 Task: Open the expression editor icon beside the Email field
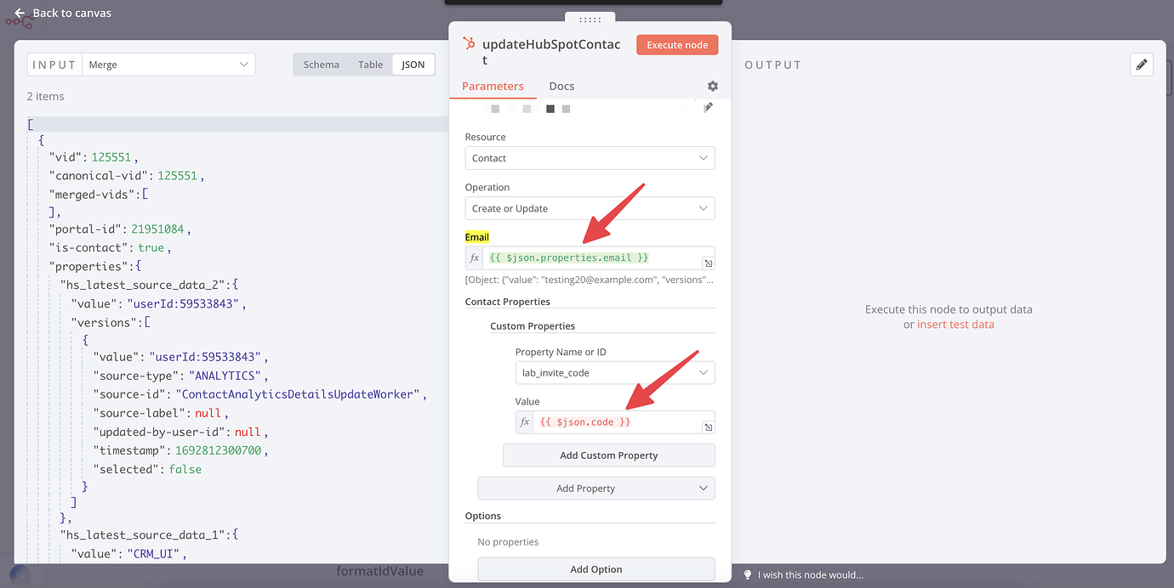pyautogui.click(x=709, y=263)
